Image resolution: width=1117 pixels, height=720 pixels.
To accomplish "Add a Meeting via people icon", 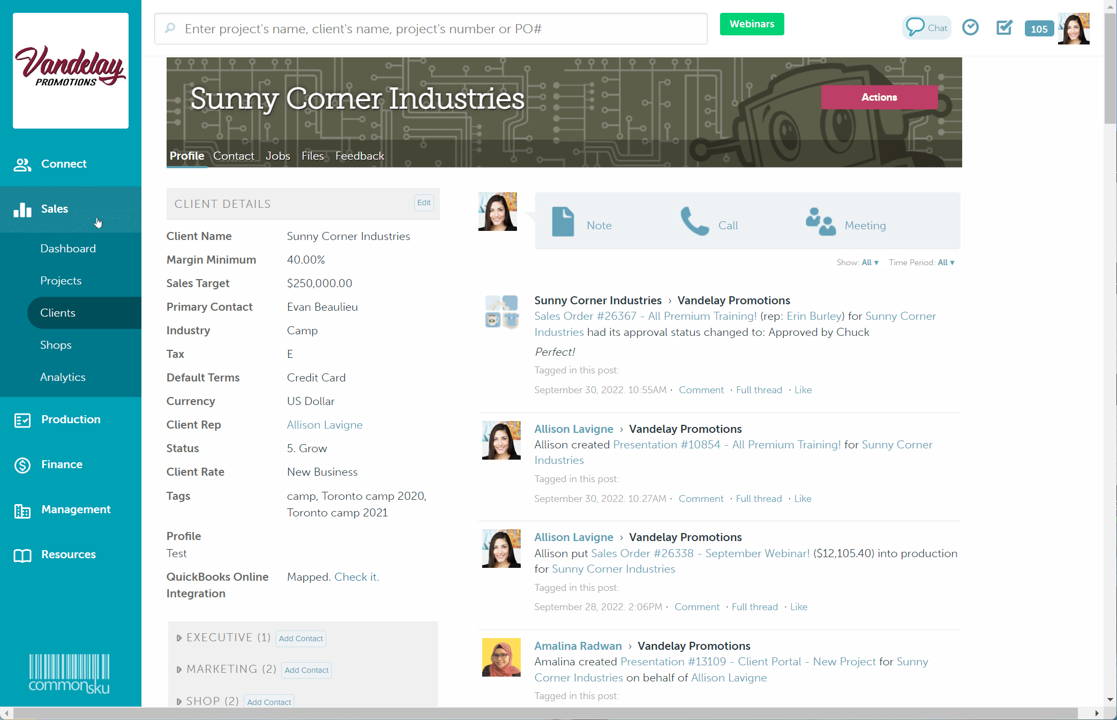I will point(820,222).
